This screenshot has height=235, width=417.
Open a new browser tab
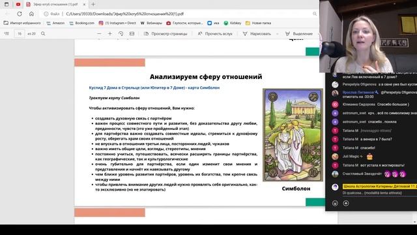point(93,5)
